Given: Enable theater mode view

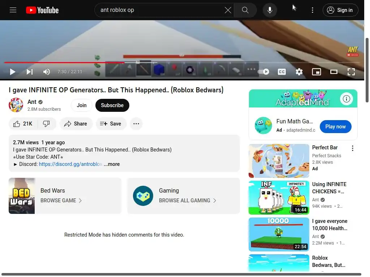Looking at the screenshot, I should pos(334,72).
